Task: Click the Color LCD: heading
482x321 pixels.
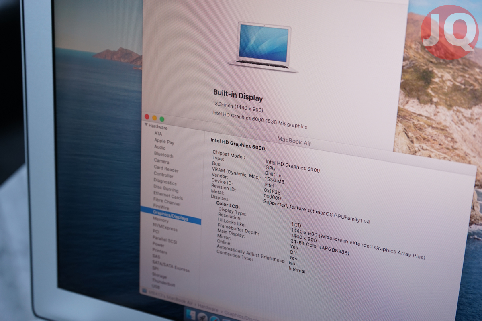Action: tap(228, 205)
